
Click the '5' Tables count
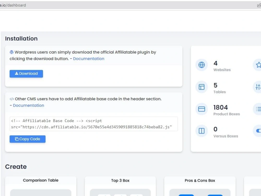[216, 85]
